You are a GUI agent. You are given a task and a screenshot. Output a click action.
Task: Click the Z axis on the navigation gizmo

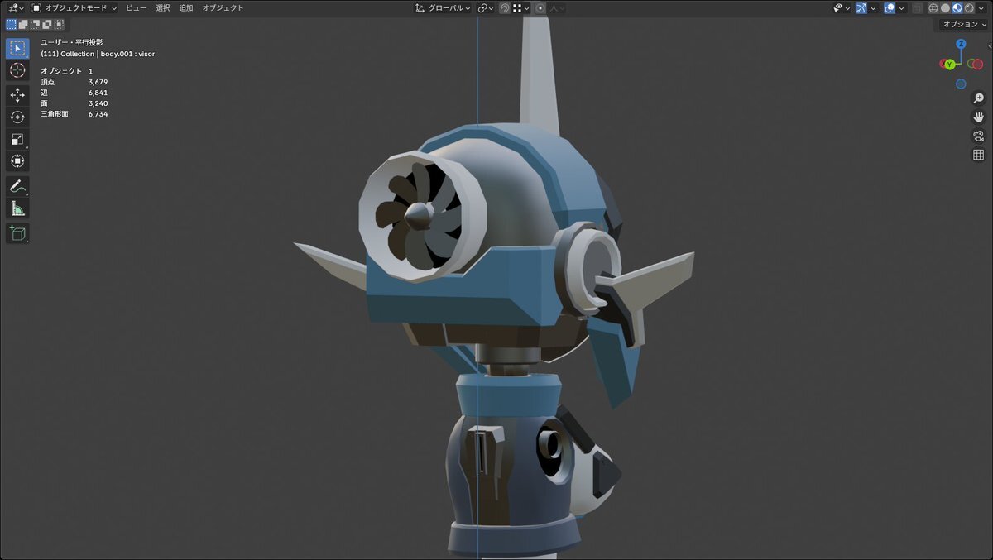point(961,44)
